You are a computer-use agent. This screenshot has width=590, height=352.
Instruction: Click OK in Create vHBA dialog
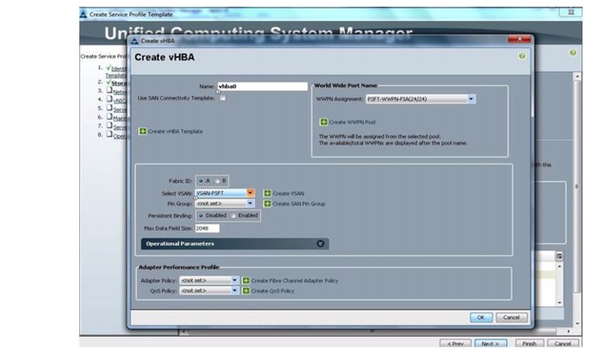481,317
